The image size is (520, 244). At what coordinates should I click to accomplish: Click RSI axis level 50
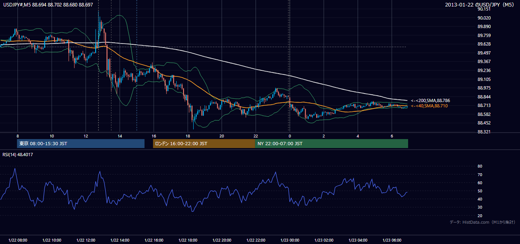click(x=480, y=191)
